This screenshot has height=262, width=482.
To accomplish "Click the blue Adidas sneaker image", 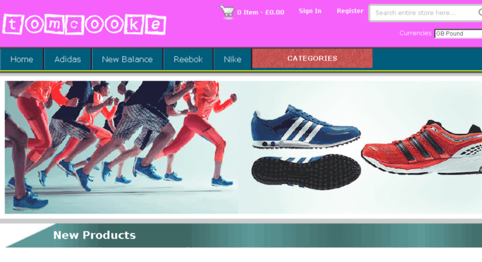I will coord(306,127).
